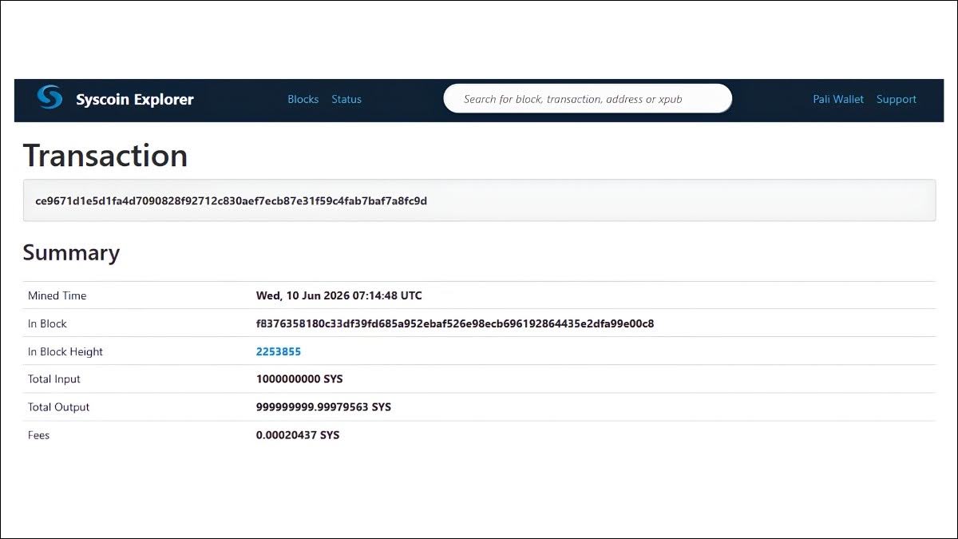Click the Fees row label
The image size is (958, 539).
pos(38,435)
